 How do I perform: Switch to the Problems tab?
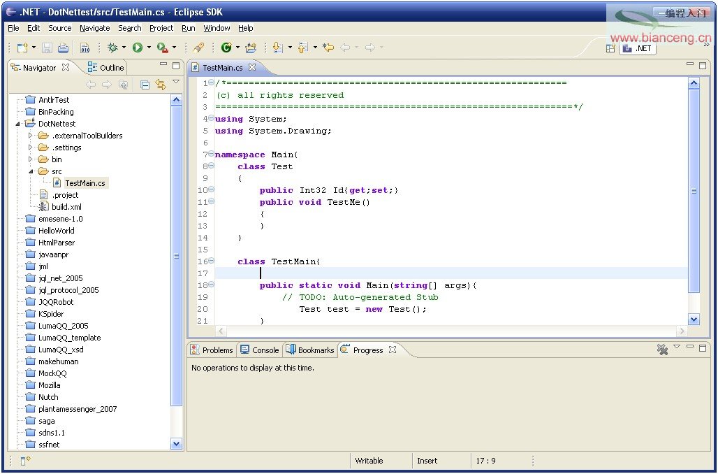212,350
